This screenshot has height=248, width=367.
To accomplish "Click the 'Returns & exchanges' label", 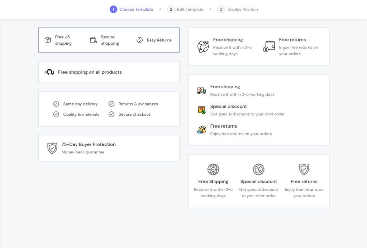I will coord(138,104).
